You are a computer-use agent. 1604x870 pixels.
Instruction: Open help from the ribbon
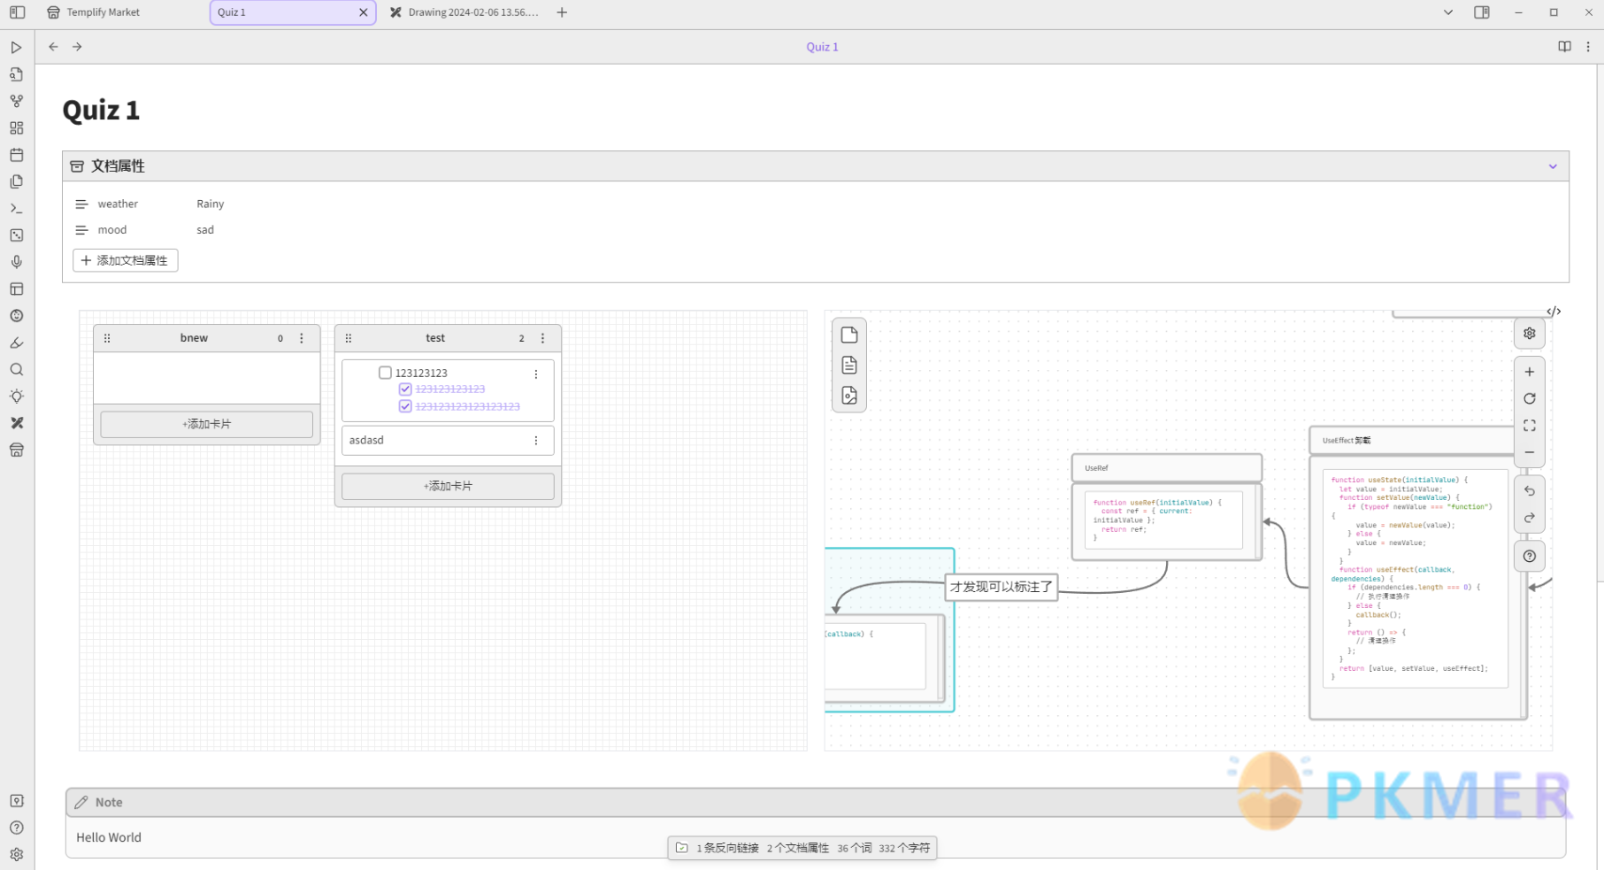(x=17, y=828)
